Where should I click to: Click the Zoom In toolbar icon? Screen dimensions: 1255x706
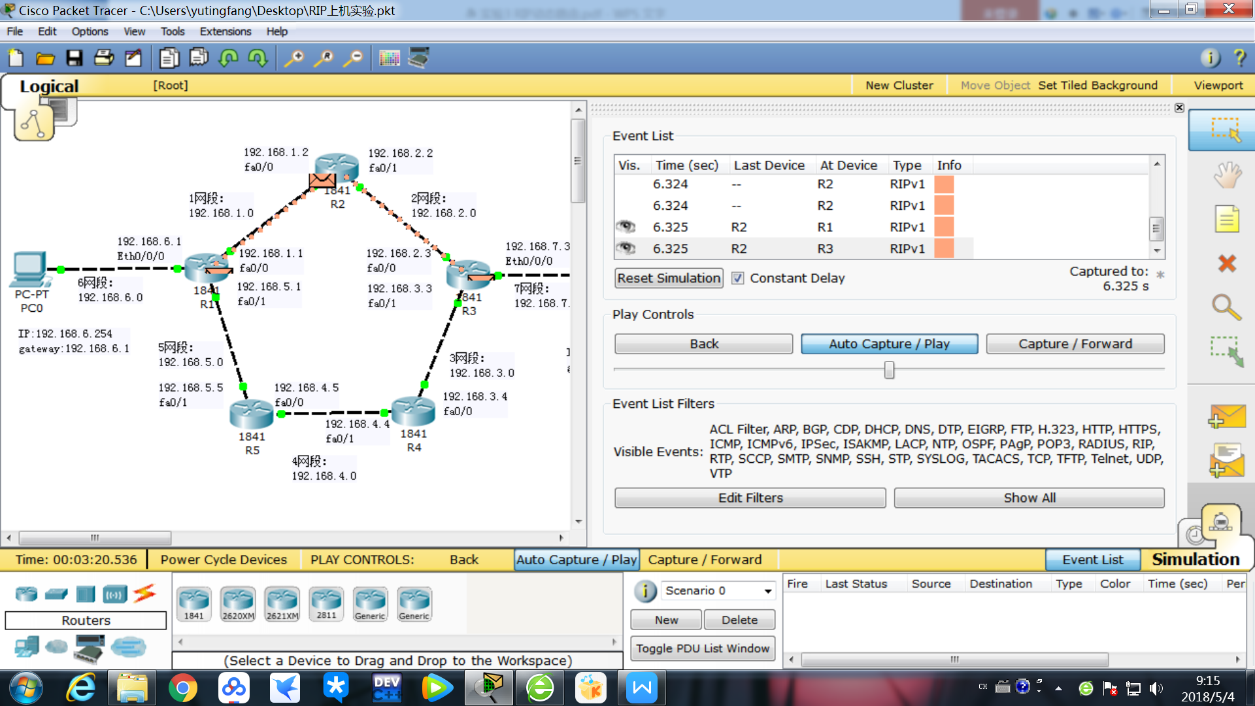click(x=294, y=58)
